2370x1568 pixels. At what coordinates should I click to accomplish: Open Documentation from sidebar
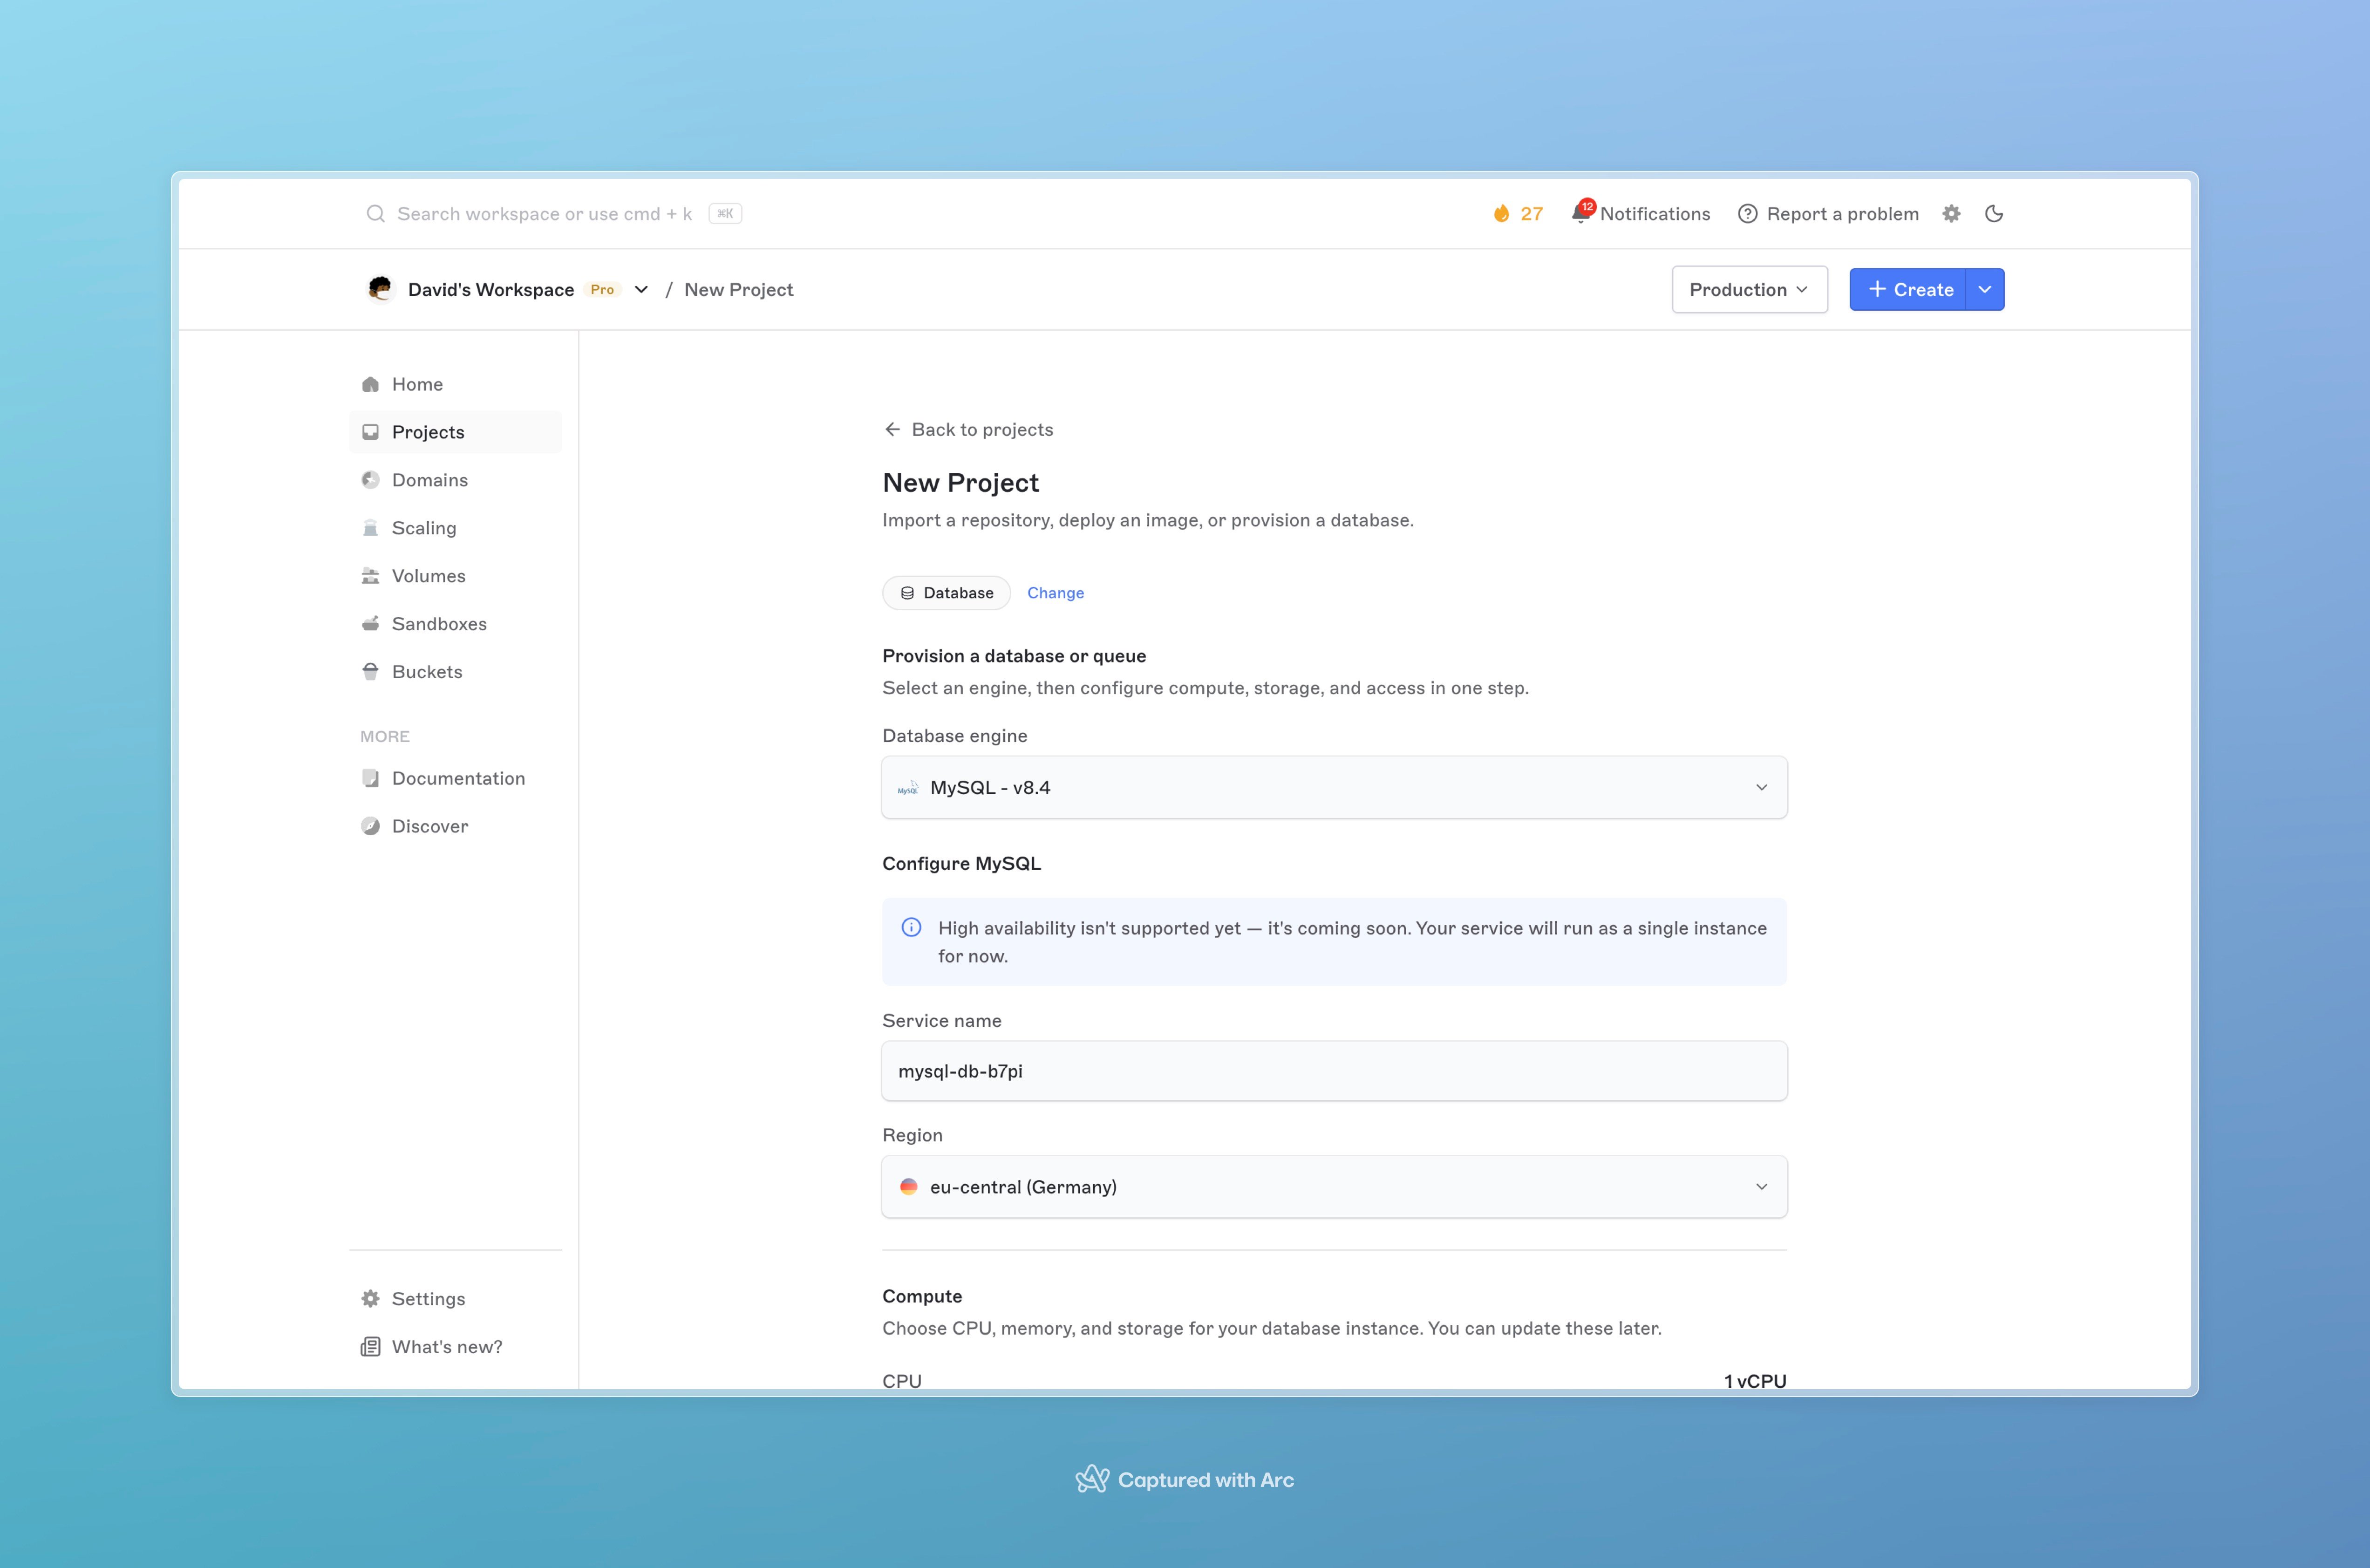point(455,778)
